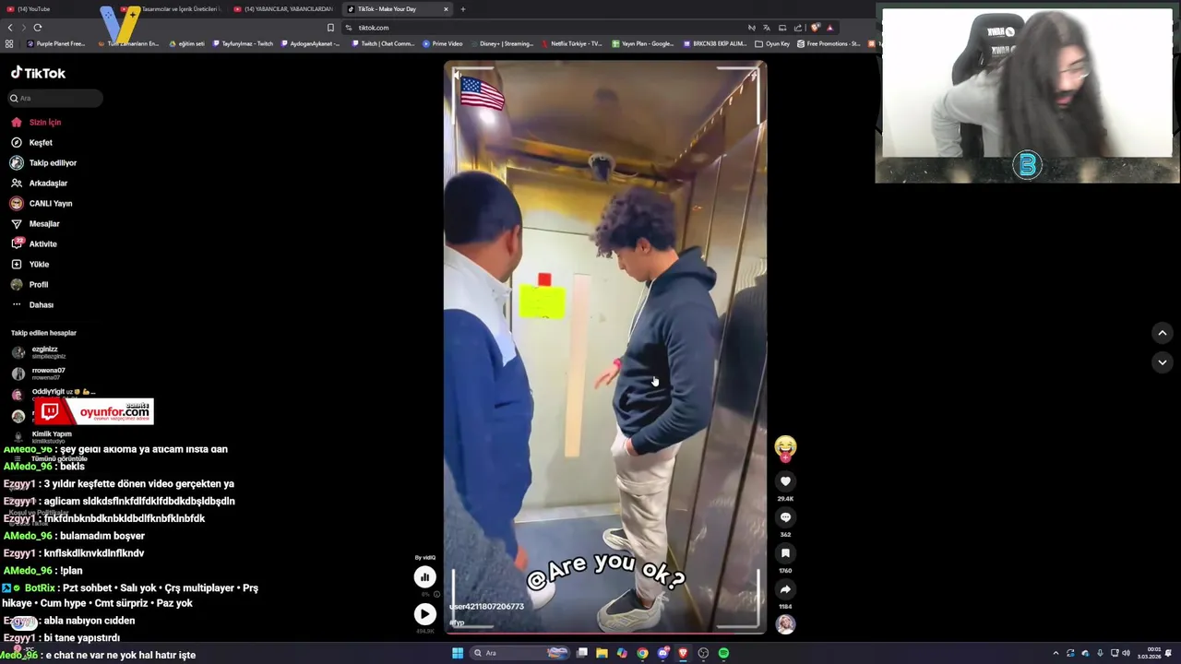1181x664 pixels.
Task: Expand hidden system tray icons chevron
Action: [x=1056, y=653]
